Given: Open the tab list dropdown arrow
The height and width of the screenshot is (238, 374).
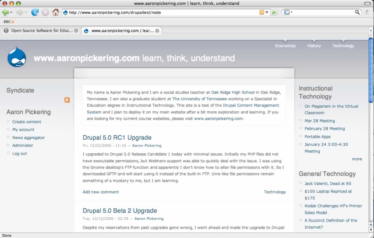Looking at the screenshot, I should (371, 31).
